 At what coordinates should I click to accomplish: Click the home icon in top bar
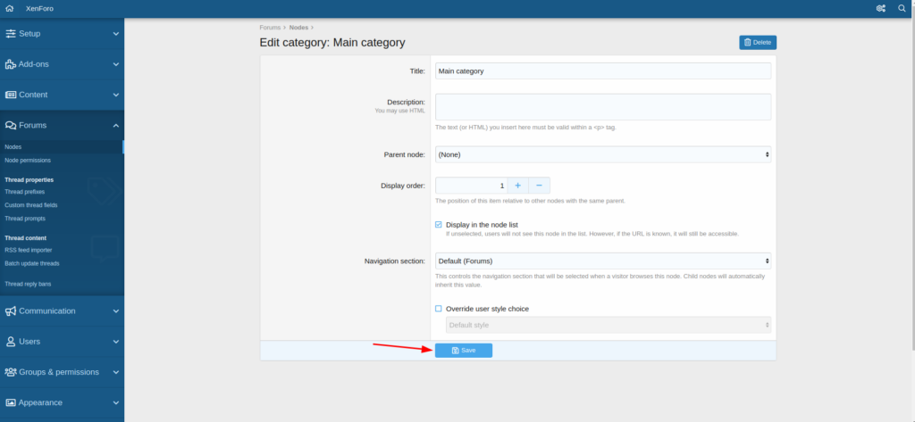(9, 9)
